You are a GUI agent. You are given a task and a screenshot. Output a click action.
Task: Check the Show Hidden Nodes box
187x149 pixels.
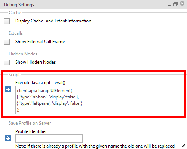(7, 62)
